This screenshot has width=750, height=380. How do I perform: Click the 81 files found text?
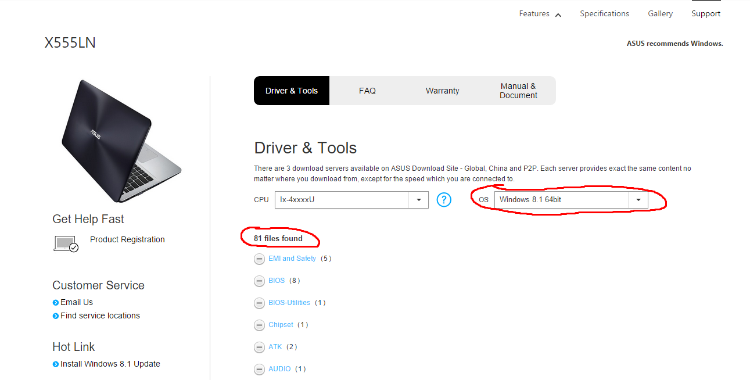click(x=278, y=238)
